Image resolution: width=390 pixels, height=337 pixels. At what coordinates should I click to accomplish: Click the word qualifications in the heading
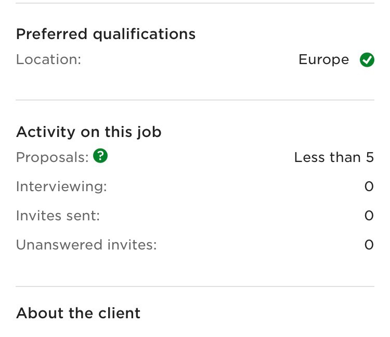[x=144, y=34]
